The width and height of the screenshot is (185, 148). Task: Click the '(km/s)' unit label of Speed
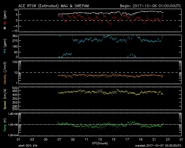(x=5, y=94)
